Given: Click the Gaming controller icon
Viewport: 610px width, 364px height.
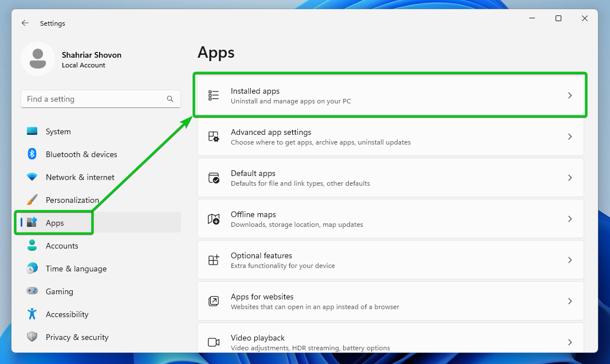Looking at the screenshot, I should 32,291.
